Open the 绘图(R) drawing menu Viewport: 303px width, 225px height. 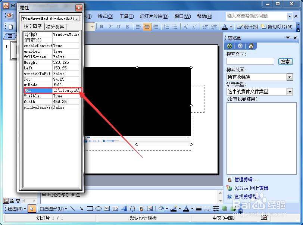pyautogui.click(x=17, y=209)
